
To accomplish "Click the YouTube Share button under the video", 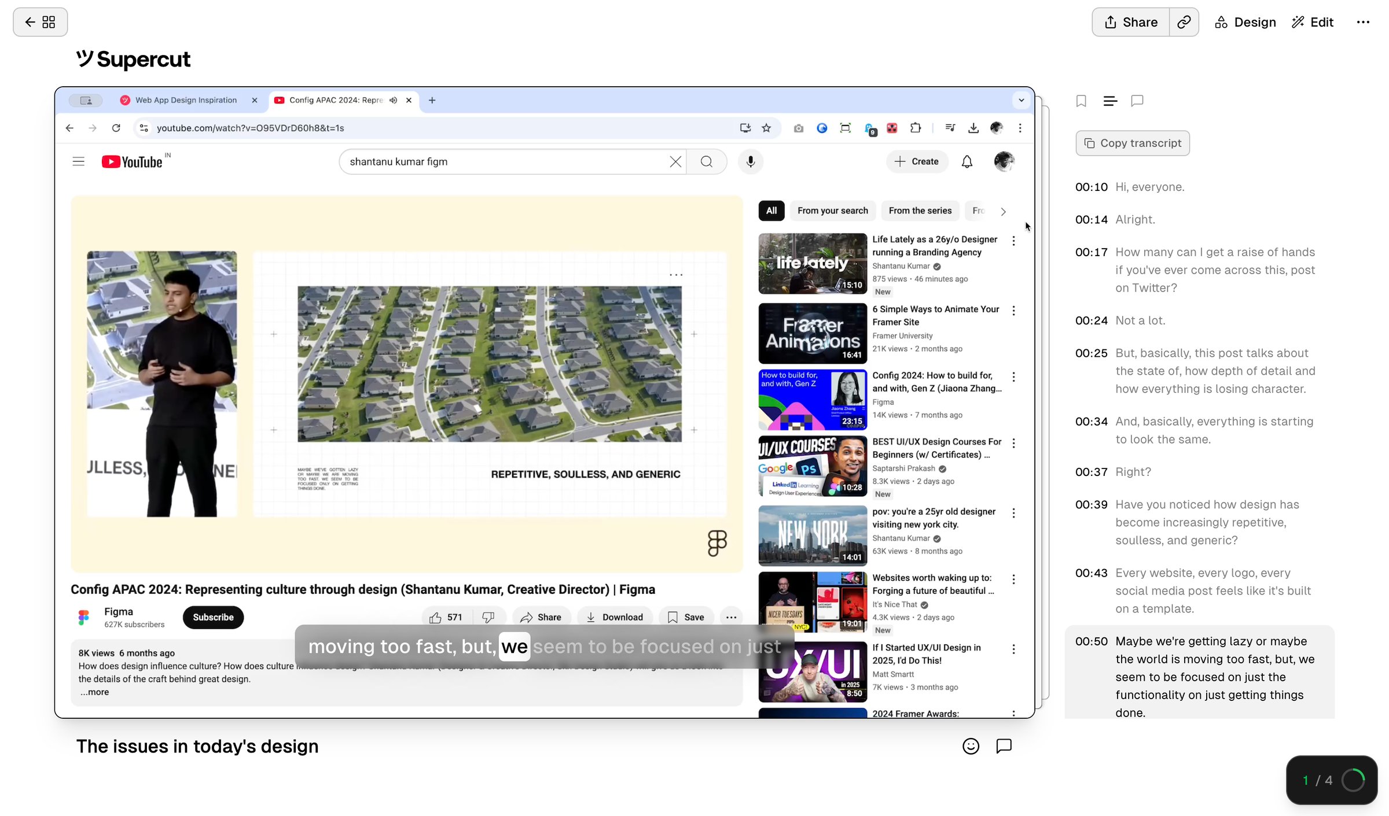I will coord(541,617).
